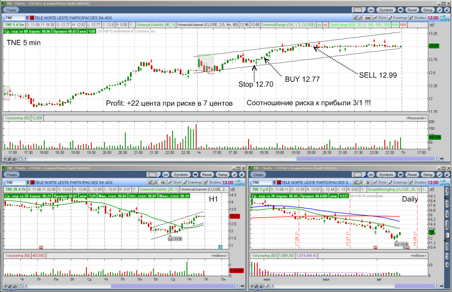Click the crosshair tool in H1 chart bottom bar
This screenshot has width=452, height=292.
pos(5,286)
